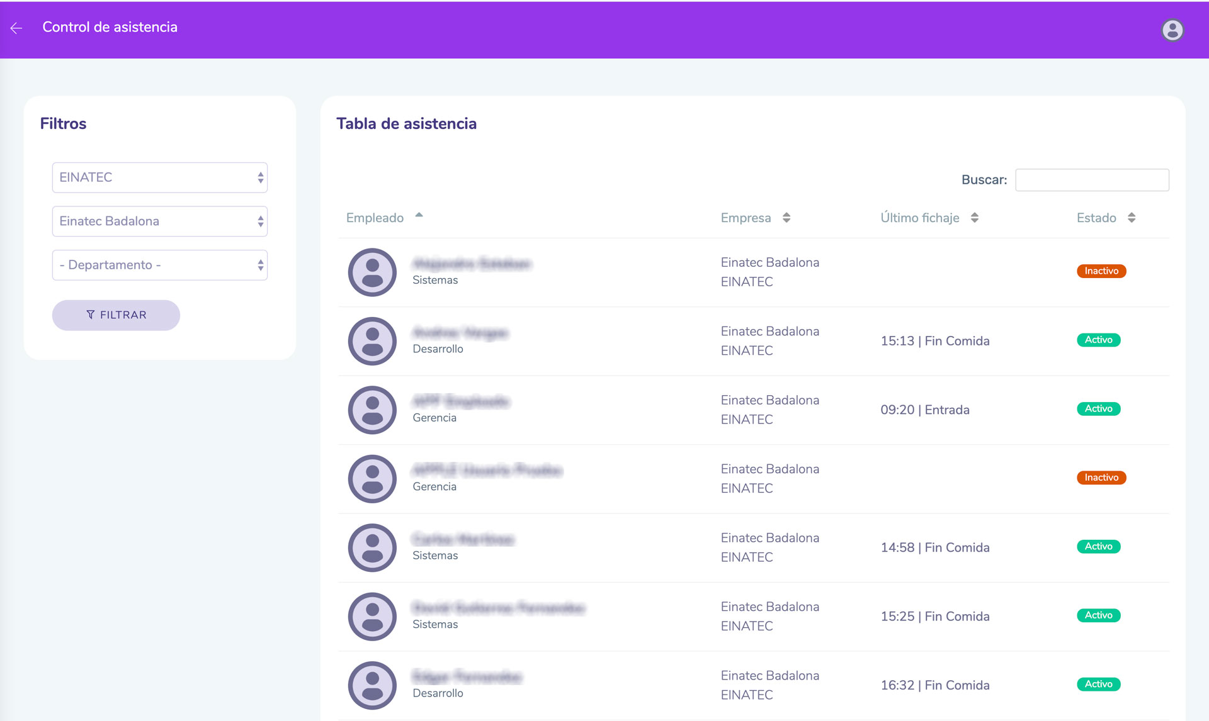Click Activo badge for 15:13 Fin Comida row
This screenshot has height=721, width=1209.
(1098, 340)
